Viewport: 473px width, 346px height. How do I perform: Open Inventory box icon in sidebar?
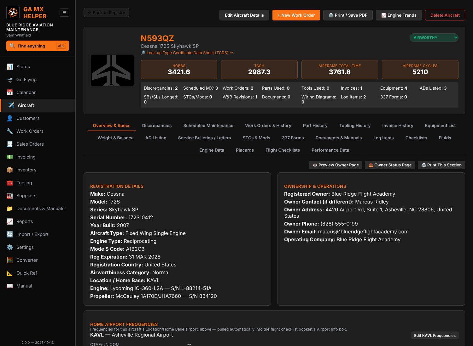(x=10, y=170)
